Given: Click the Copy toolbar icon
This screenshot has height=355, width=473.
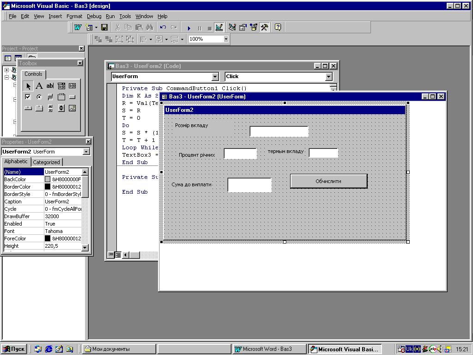Looking at the screenshot, I should pos(128,27).
